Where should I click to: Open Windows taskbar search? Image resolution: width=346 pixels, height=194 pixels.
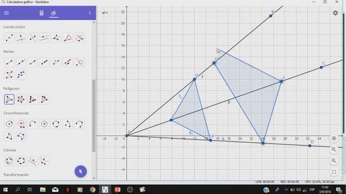point(18,190)
